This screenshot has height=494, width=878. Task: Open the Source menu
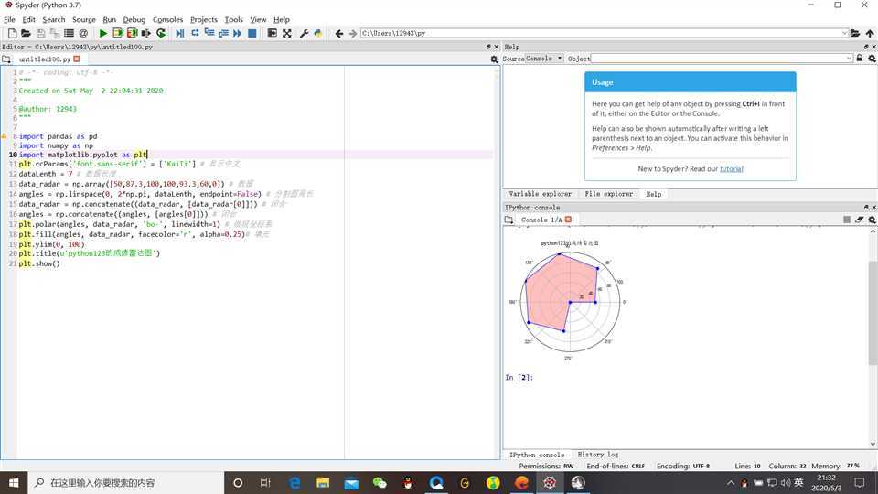(84, 19)
